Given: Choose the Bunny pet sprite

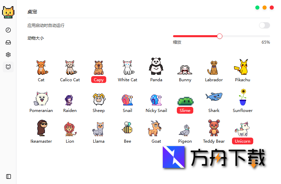Looking at the screenshot, I should (185, 70).
